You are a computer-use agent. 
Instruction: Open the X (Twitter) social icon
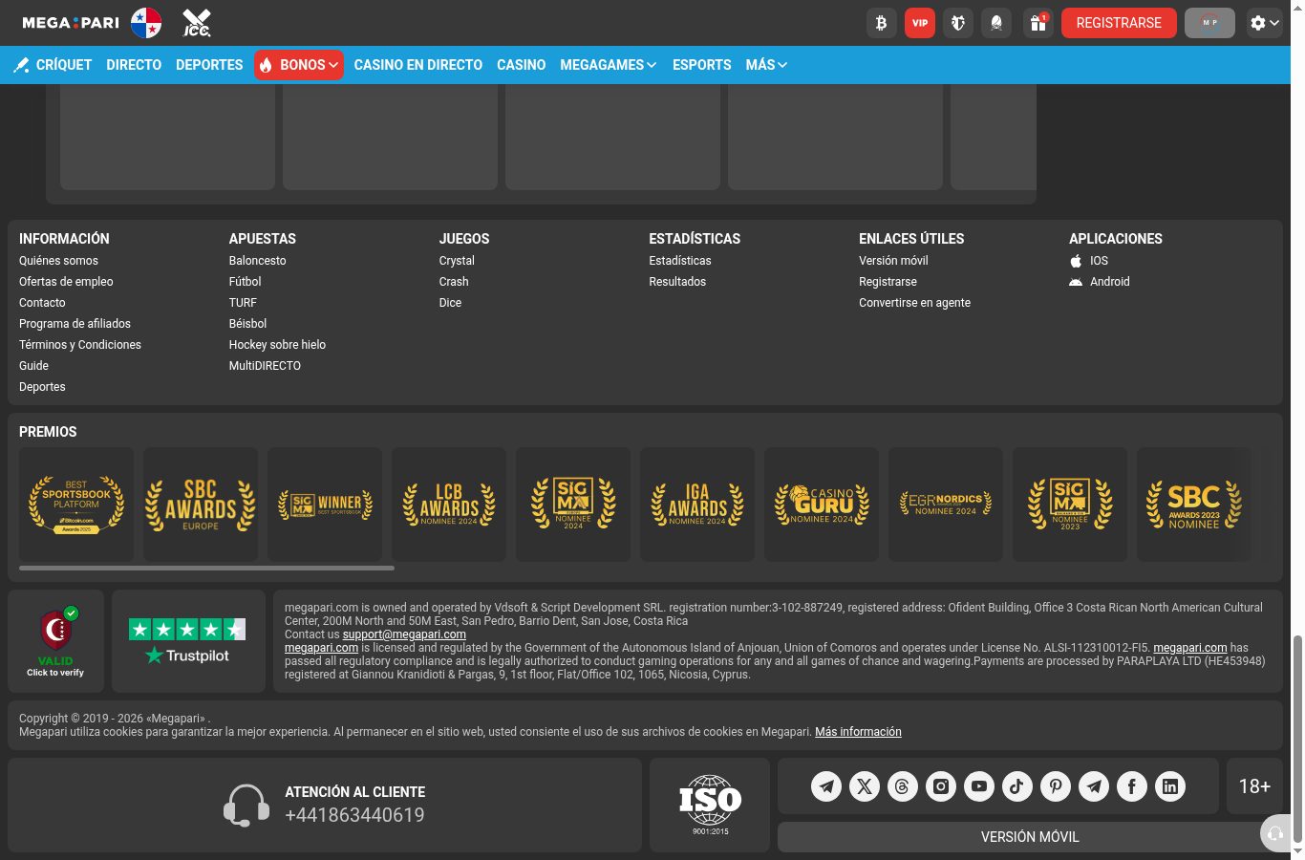865,786
